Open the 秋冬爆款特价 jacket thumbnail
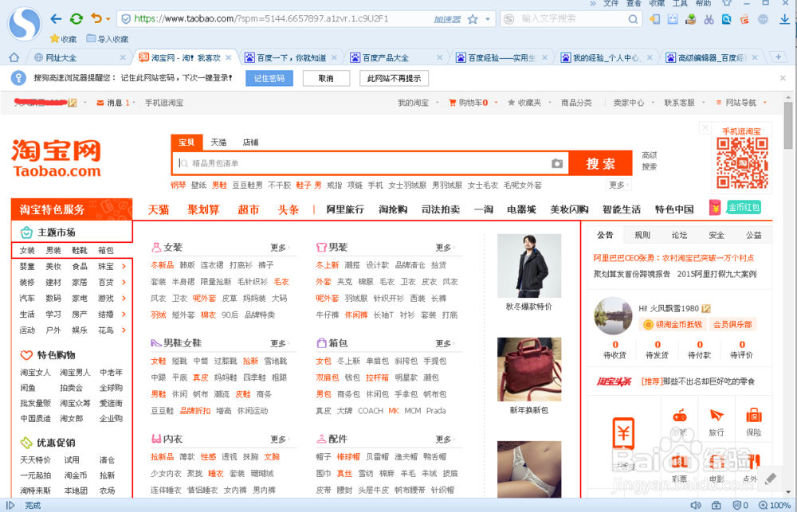Image resolution: width=797 pixels, height=512 pixels. click(529, 266)
